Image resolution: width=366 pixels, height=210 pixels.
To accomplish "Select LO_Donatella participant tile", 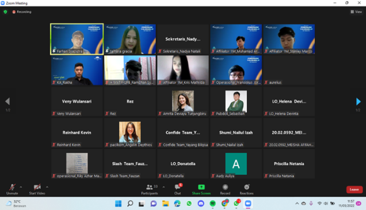I will point(183,164).
